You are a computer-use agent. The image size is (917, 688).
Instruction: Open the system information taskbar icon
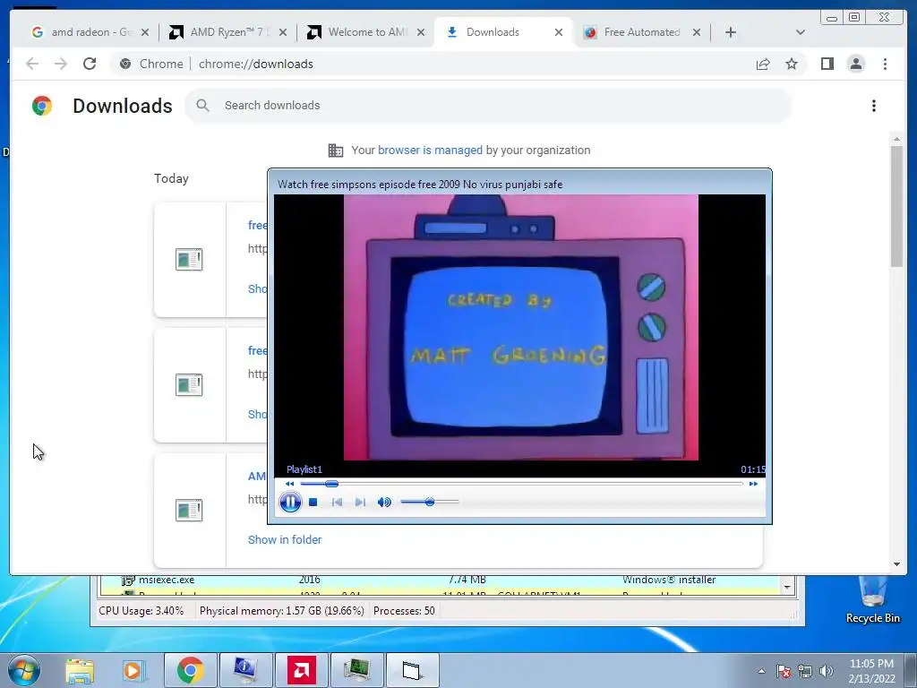point(245,670)
